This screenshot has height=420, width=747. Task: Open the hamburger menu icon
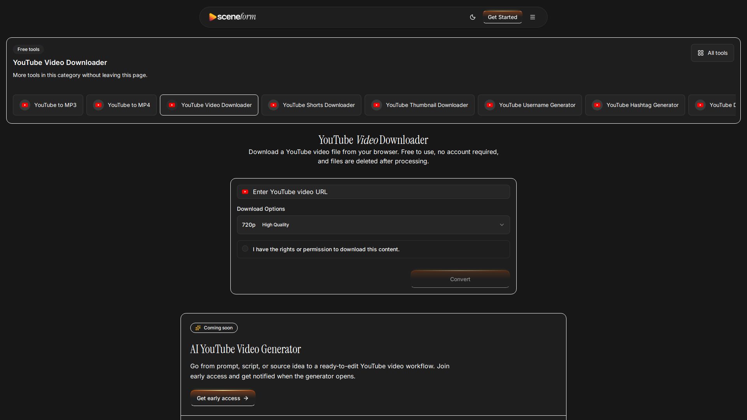[533, 17]
